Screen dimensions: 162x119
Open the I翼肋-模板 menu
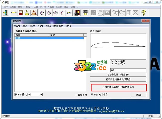(x=58, y=26)
